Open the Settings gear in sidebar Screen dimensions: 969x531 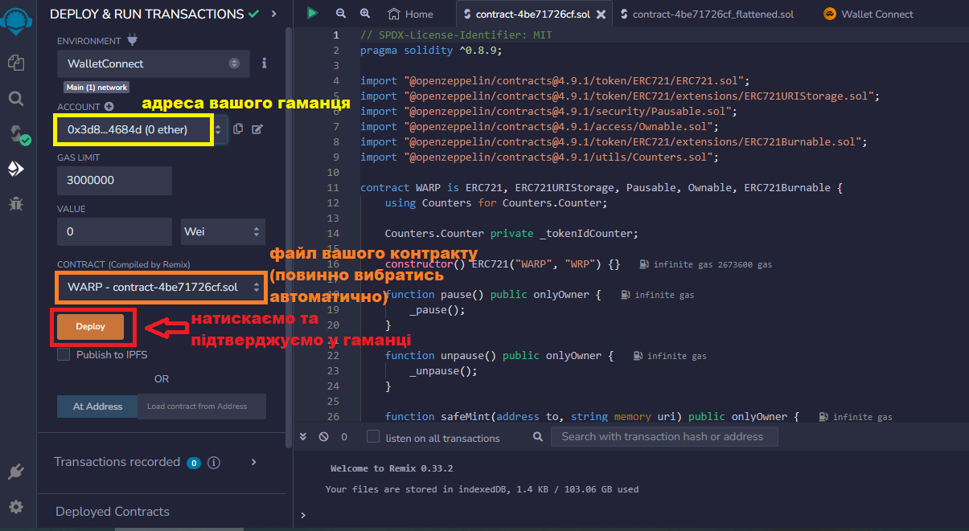[15, 507]
